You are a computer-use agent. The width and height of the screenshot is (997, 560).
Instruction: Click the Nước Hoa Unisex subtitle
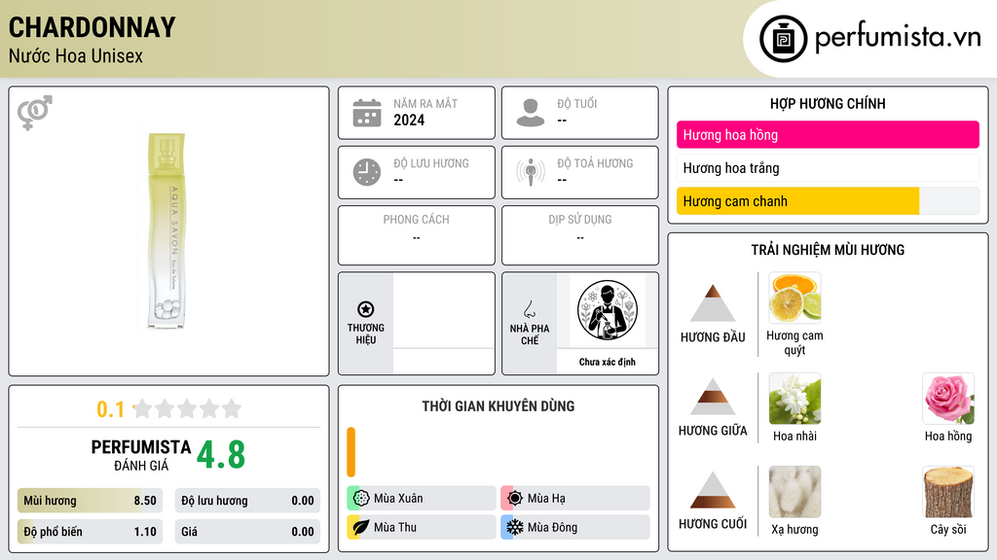click(76, 55)
